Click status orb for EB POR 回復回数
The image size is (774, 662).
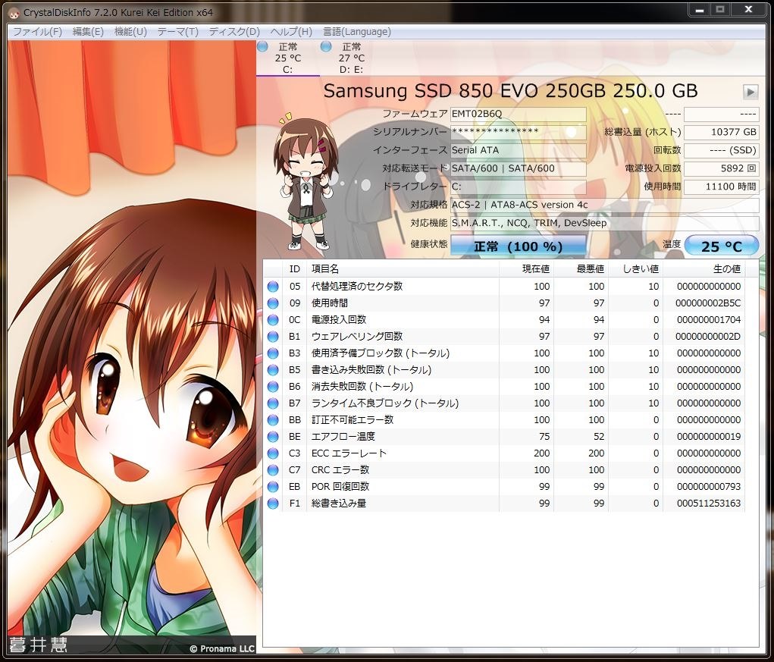click(x=273, y=487)
